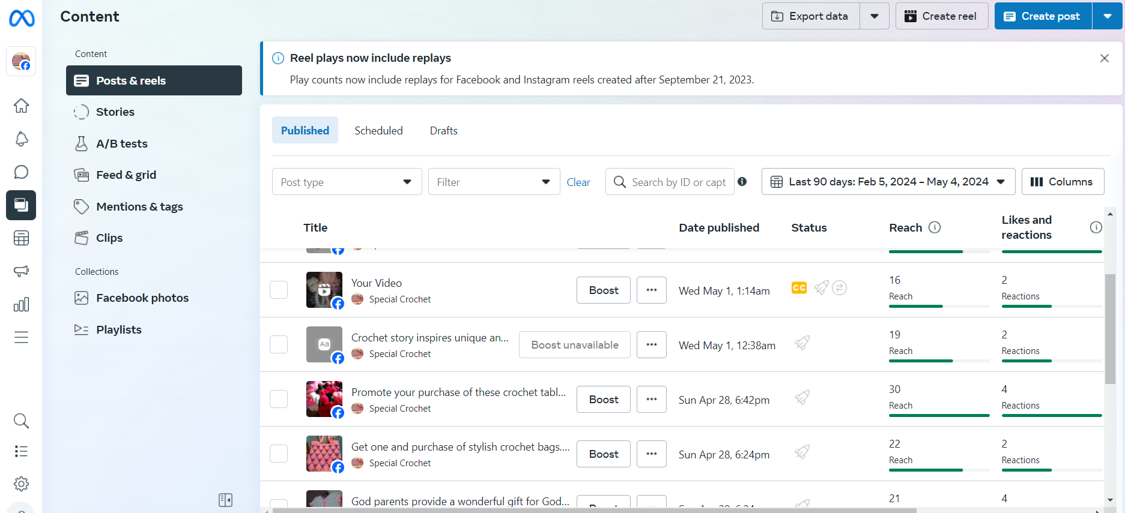1125x513 pixels.
Task: Switch to the Scheduled tab
Action: click(x=378, y=130)
